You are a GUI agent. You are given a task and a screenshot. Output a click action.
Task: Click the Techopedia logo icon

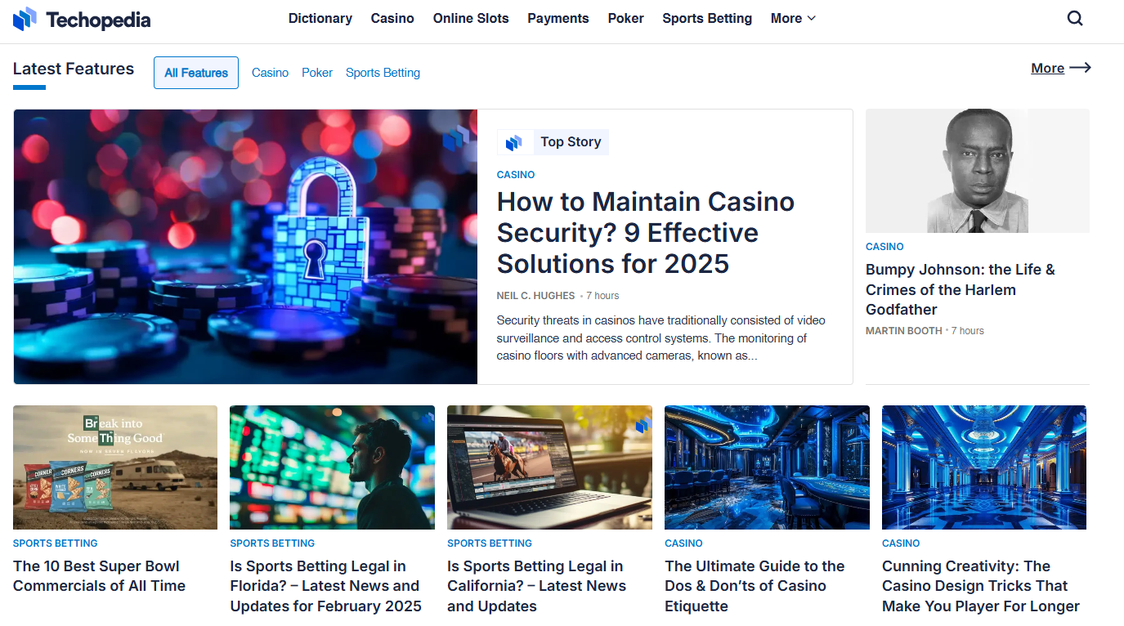[x=25, y=19]
